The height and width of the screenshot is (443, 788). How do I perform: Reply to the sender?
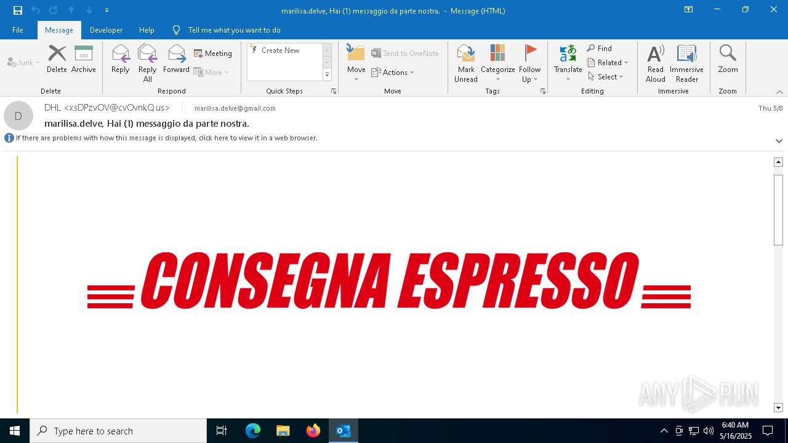pos(121,59)
